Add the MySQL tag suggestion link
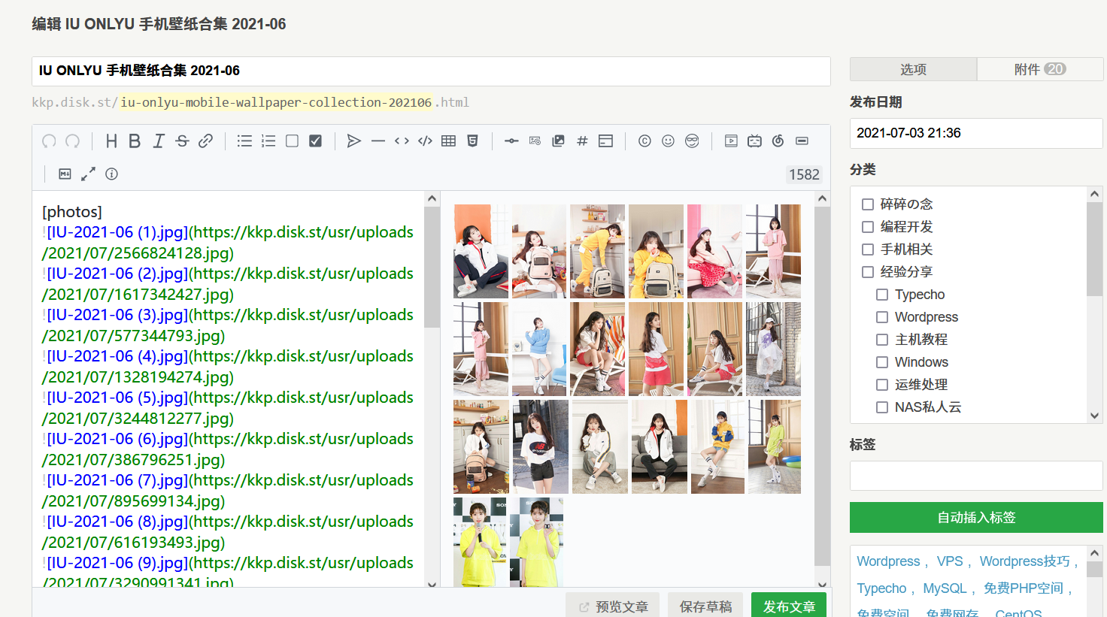 [x=945, y=588]
